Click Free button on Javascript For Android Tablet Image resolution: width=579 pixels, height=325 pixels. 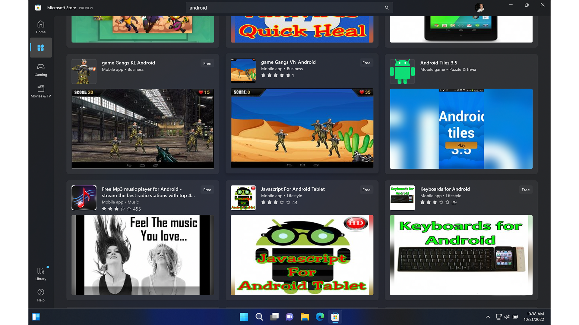tap(366, 190)
